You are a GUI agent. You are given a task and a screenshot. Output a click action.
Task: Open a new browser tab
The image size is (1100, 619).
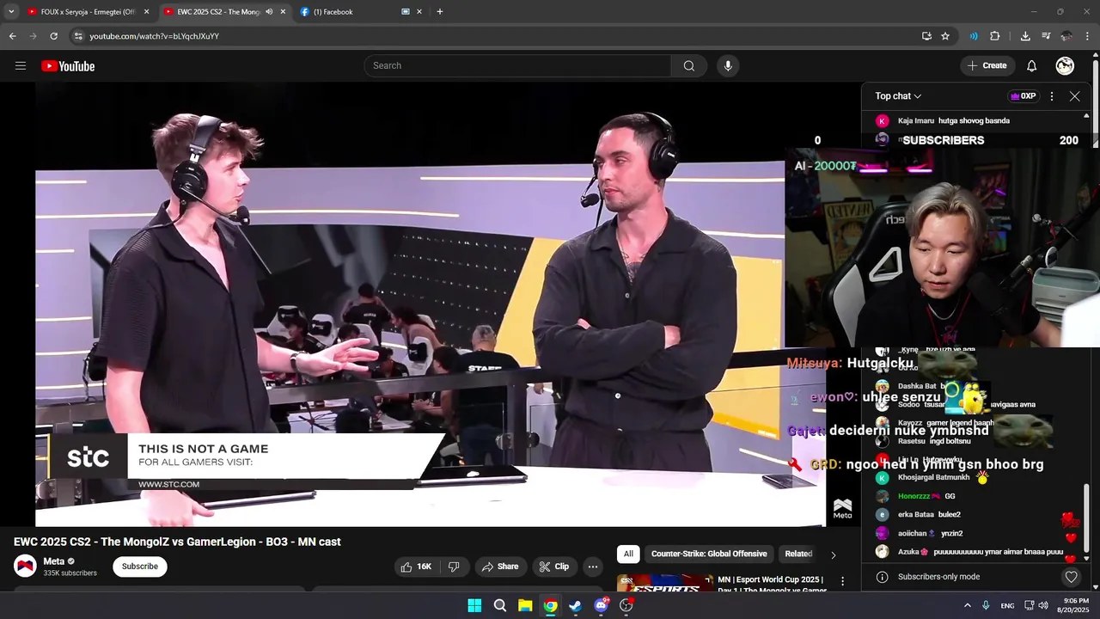coord(440,12)
